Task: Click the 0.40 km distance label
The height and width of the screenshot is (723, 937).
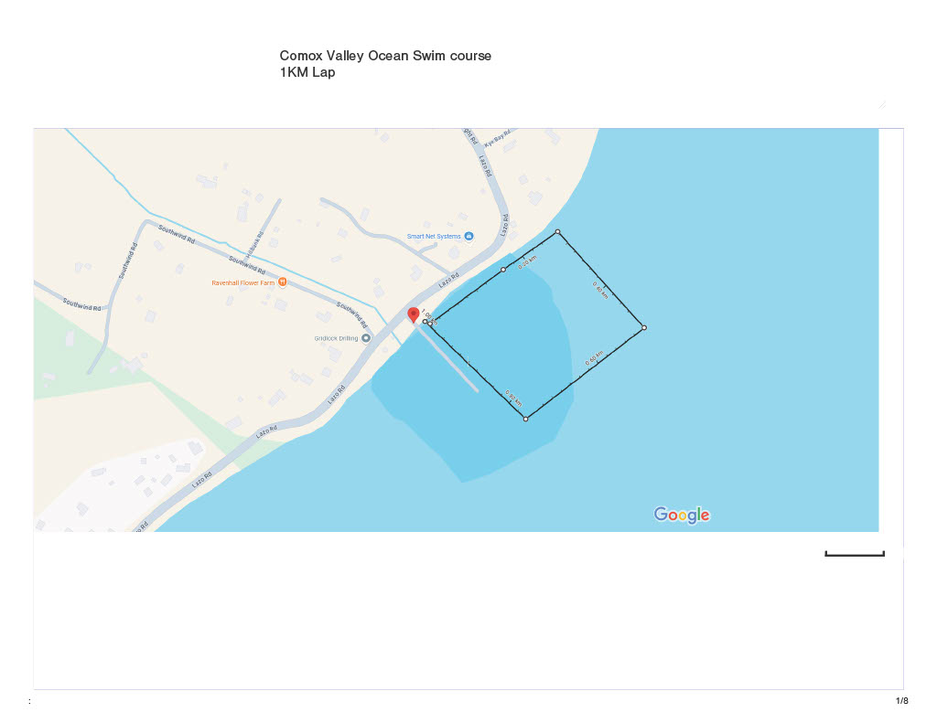Action: coord(600,291)
